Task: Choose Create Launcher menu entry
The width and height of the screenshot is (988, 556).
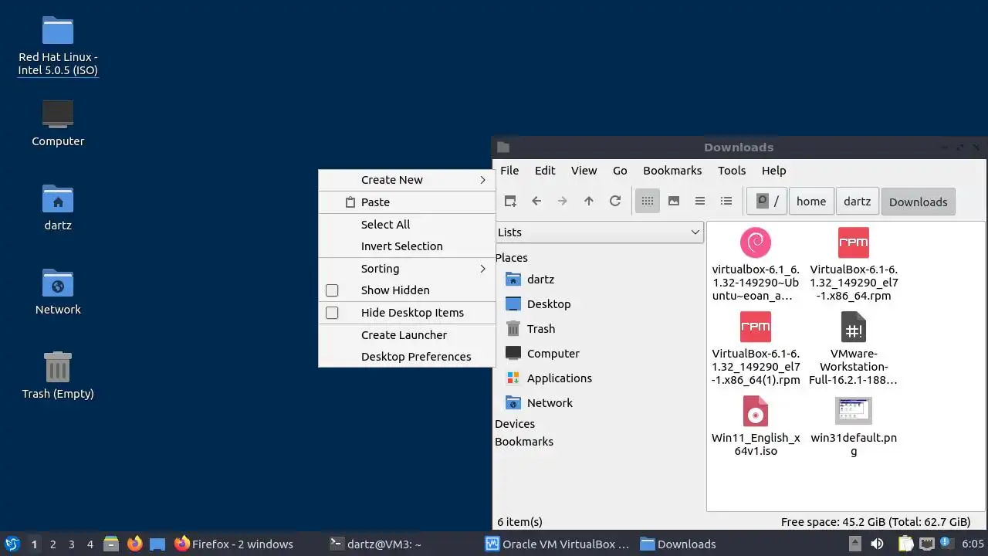Action: point(407,335)
